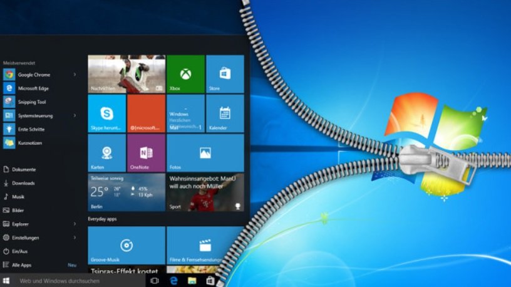This screenshot has width=511, height=287.
Task: Open the Snipping Tool entry
Action: (39, 102)
